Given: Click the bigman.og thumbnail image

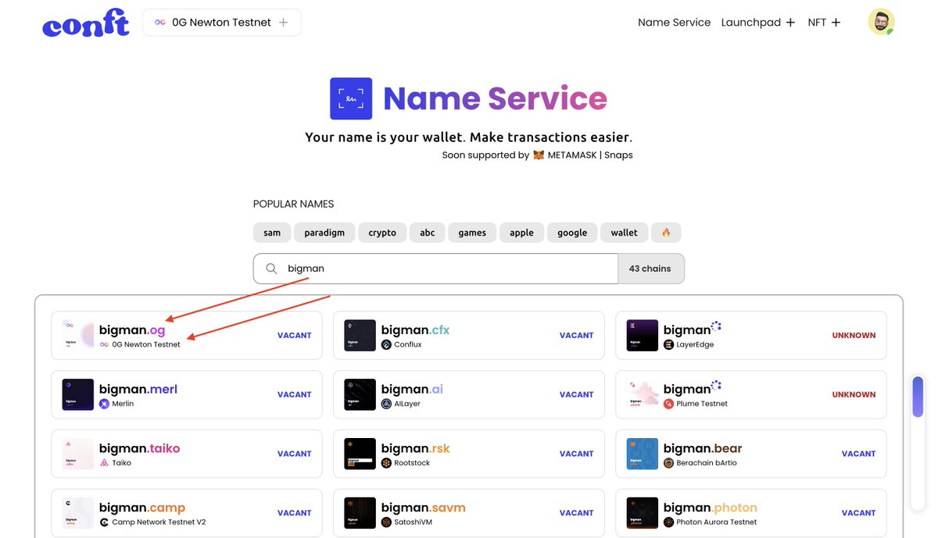Looking at the screenshot, I should coord(78,335).
